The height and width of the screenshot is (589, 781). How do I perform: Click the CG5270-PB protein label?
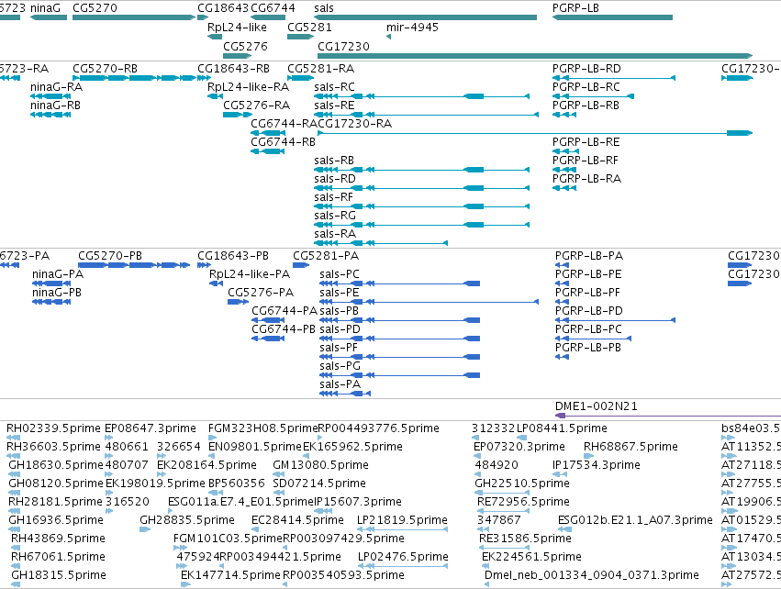(x=110, y=255)
